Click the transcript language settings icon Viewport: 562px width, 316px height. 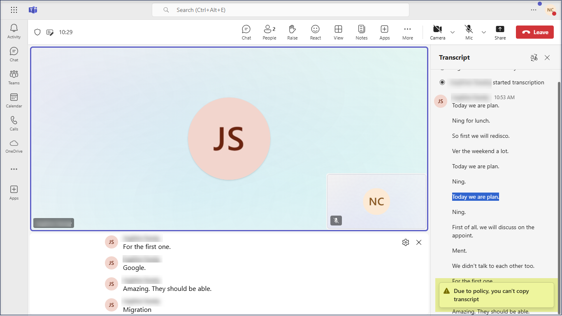[x=534, y=58]
